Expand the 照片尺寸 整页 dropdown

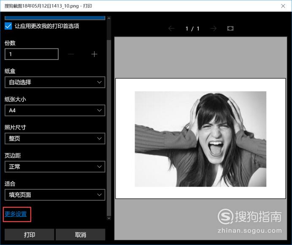(55, 138)
